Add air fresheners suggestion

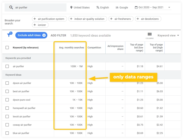click(x=121, y=19)
